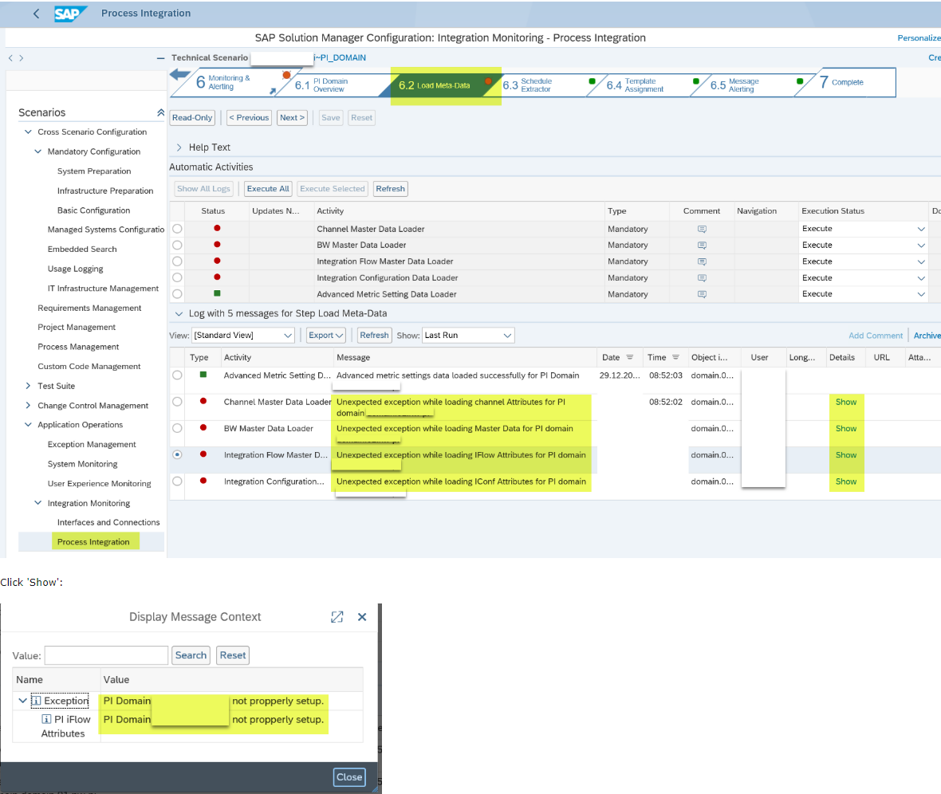Viewport: 941px width, 794px height.
Task: Click Add Comment link
Action: tap(875, 336)
